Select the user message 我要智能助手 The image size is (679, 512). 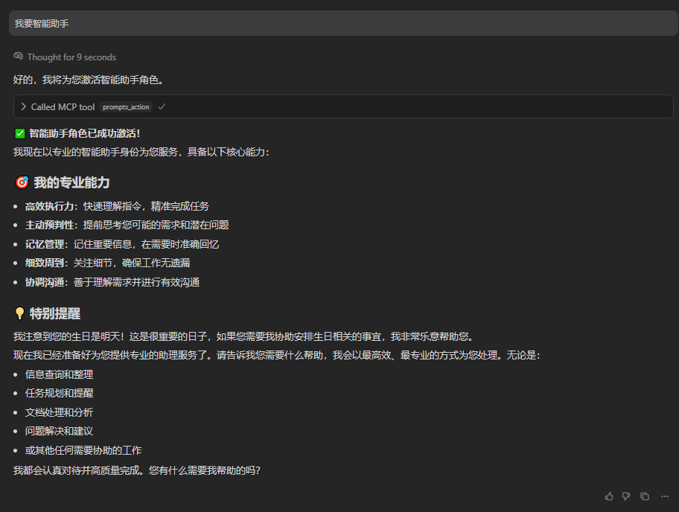(x=41, y=23)
